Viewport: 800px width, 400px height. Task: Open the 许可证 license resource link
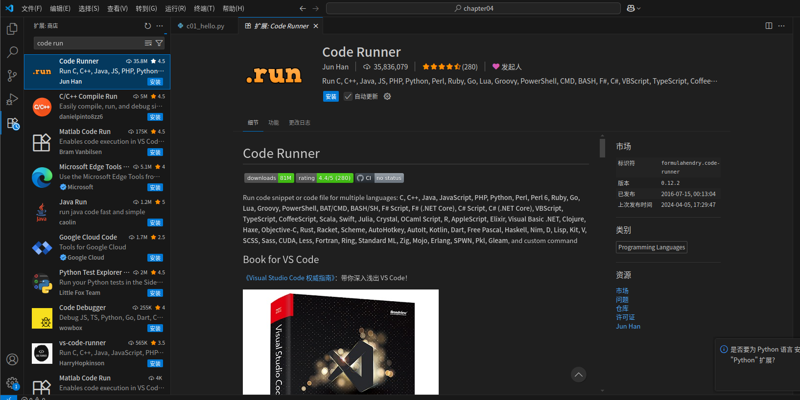pos(625,317)
